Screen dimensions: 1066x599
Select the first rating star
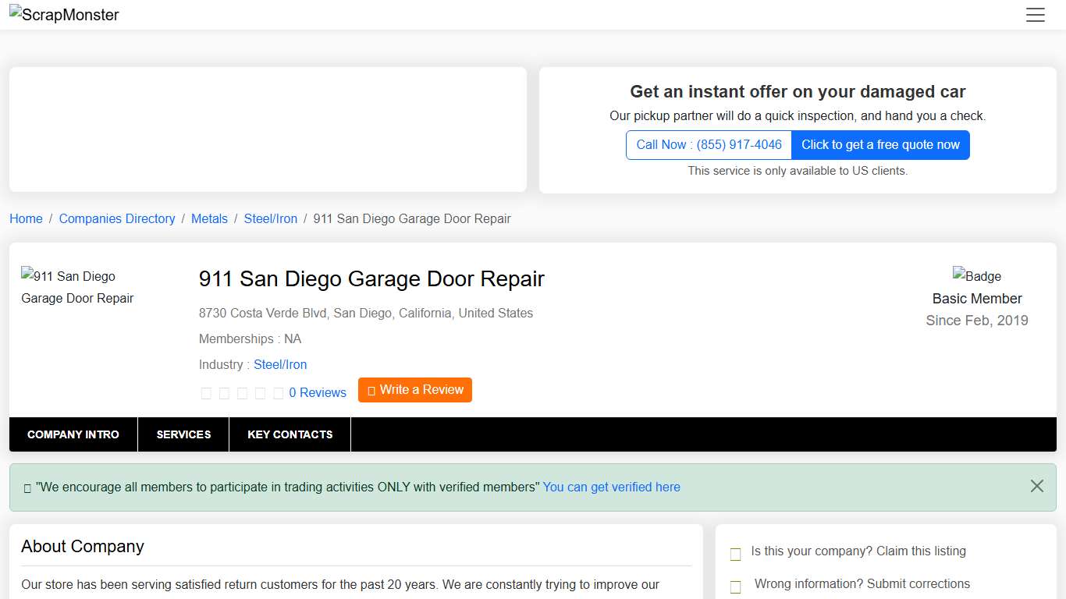pos(206,393)
